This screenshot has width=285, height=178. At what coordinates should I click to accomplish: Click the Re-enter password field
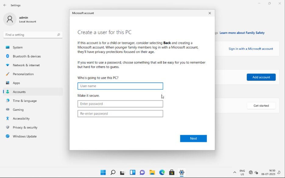click(x=120, y=114)
